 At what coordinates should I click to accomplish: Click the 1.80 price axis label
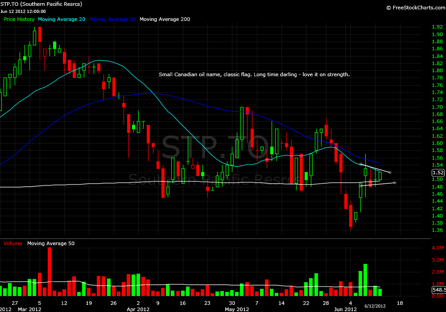point(437,70)
